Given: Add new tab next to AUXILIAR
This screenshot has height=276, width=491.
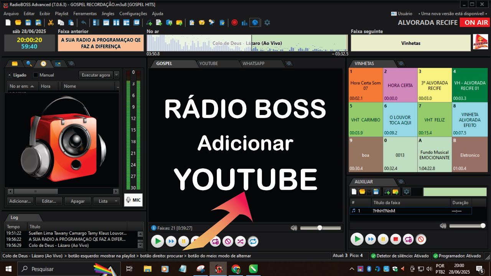Looking at the screenshot, I should pyautogui.click(x=401, y=182).
